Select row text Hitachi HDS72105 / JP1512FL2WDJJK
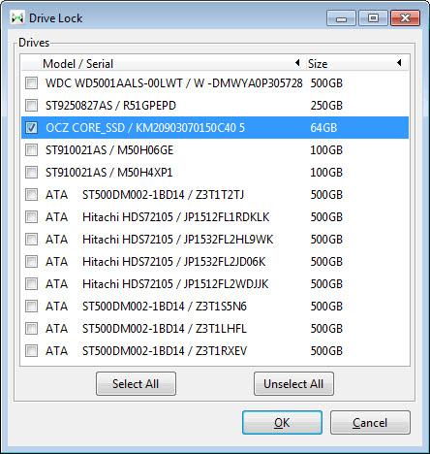Viewport: 430px width, 454px height. [x=175, y=284]
